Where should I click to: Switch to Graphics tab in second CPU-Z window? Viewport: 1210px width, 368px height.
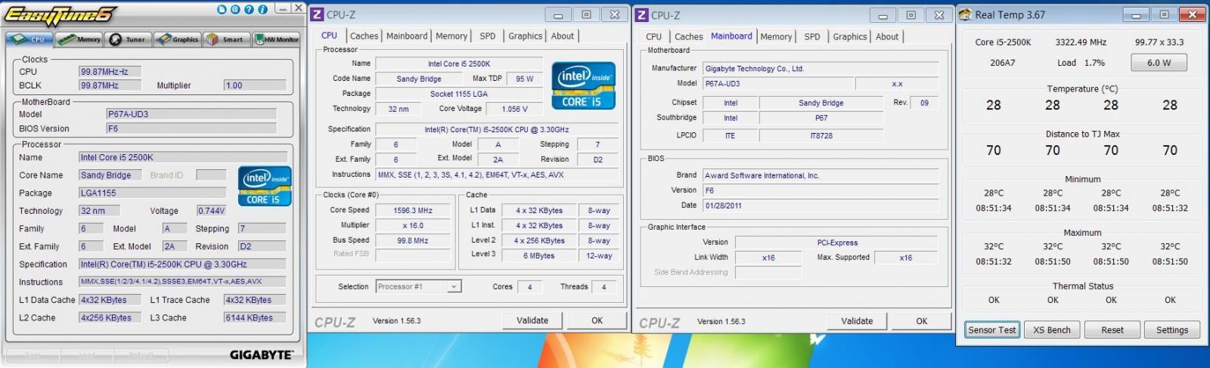coord(850,36)
